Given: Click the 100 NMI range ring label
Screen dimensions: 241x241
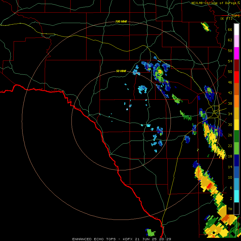Looking at the screenshot, I should (x=121, y=21).
